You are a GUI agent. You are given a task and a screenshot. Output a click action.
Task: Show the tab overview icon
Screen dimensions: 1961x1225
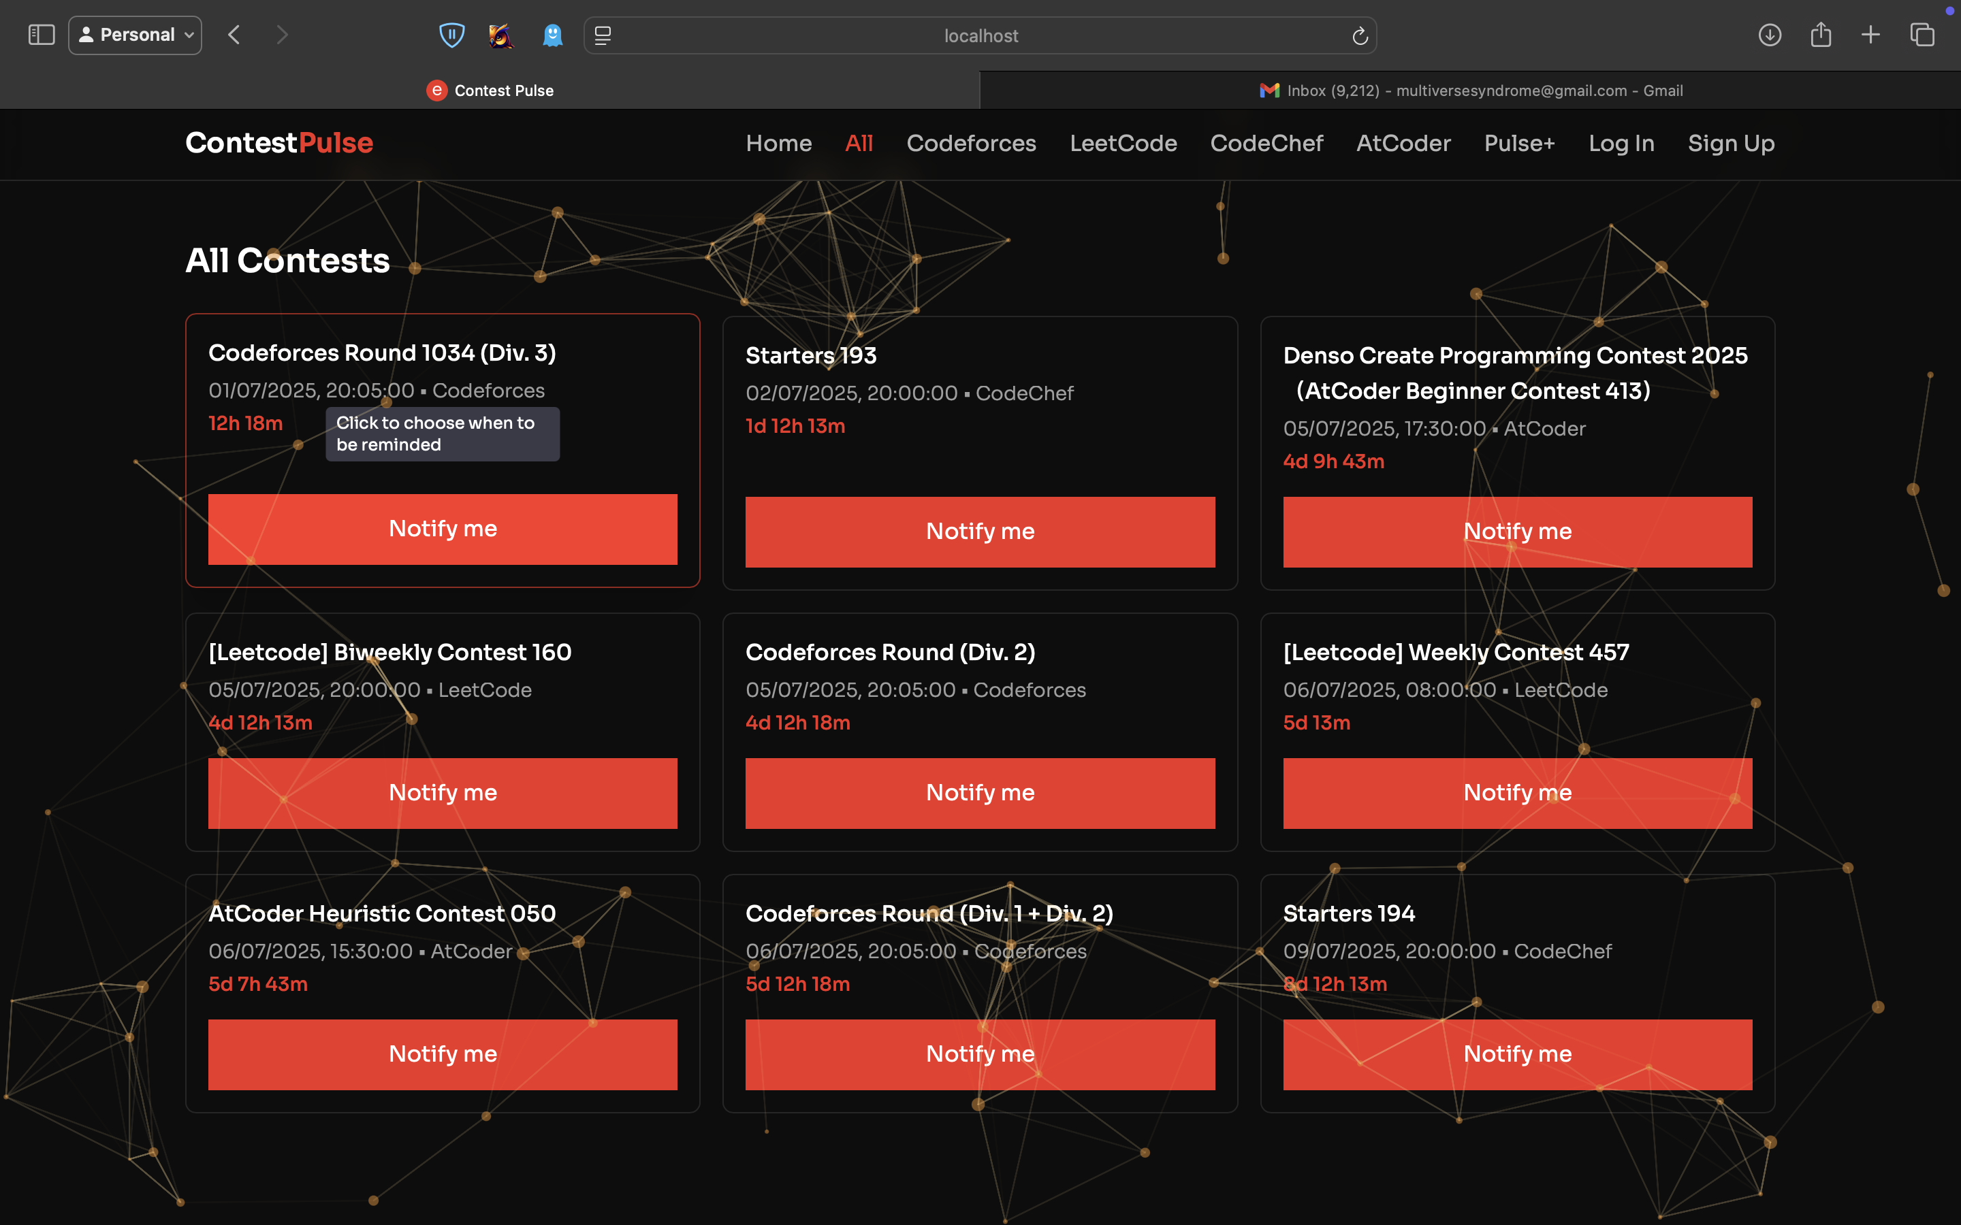[1922, 35]
